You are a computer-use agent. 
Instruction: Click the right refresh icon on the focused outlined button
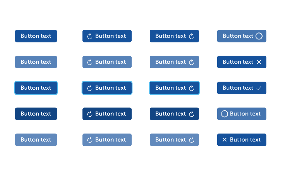pyautogui.click(x=191, y=88)
